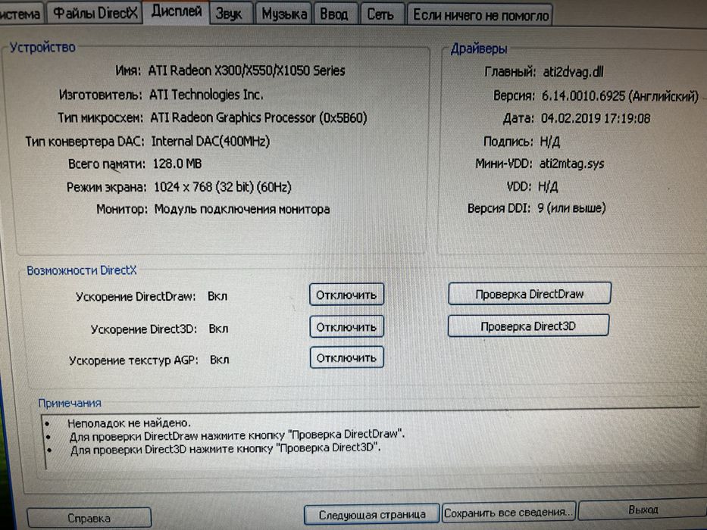Run the Проверка DirectDraw test
The height and width of the screenshot is (530, 707).
click(x=530, y=294)
